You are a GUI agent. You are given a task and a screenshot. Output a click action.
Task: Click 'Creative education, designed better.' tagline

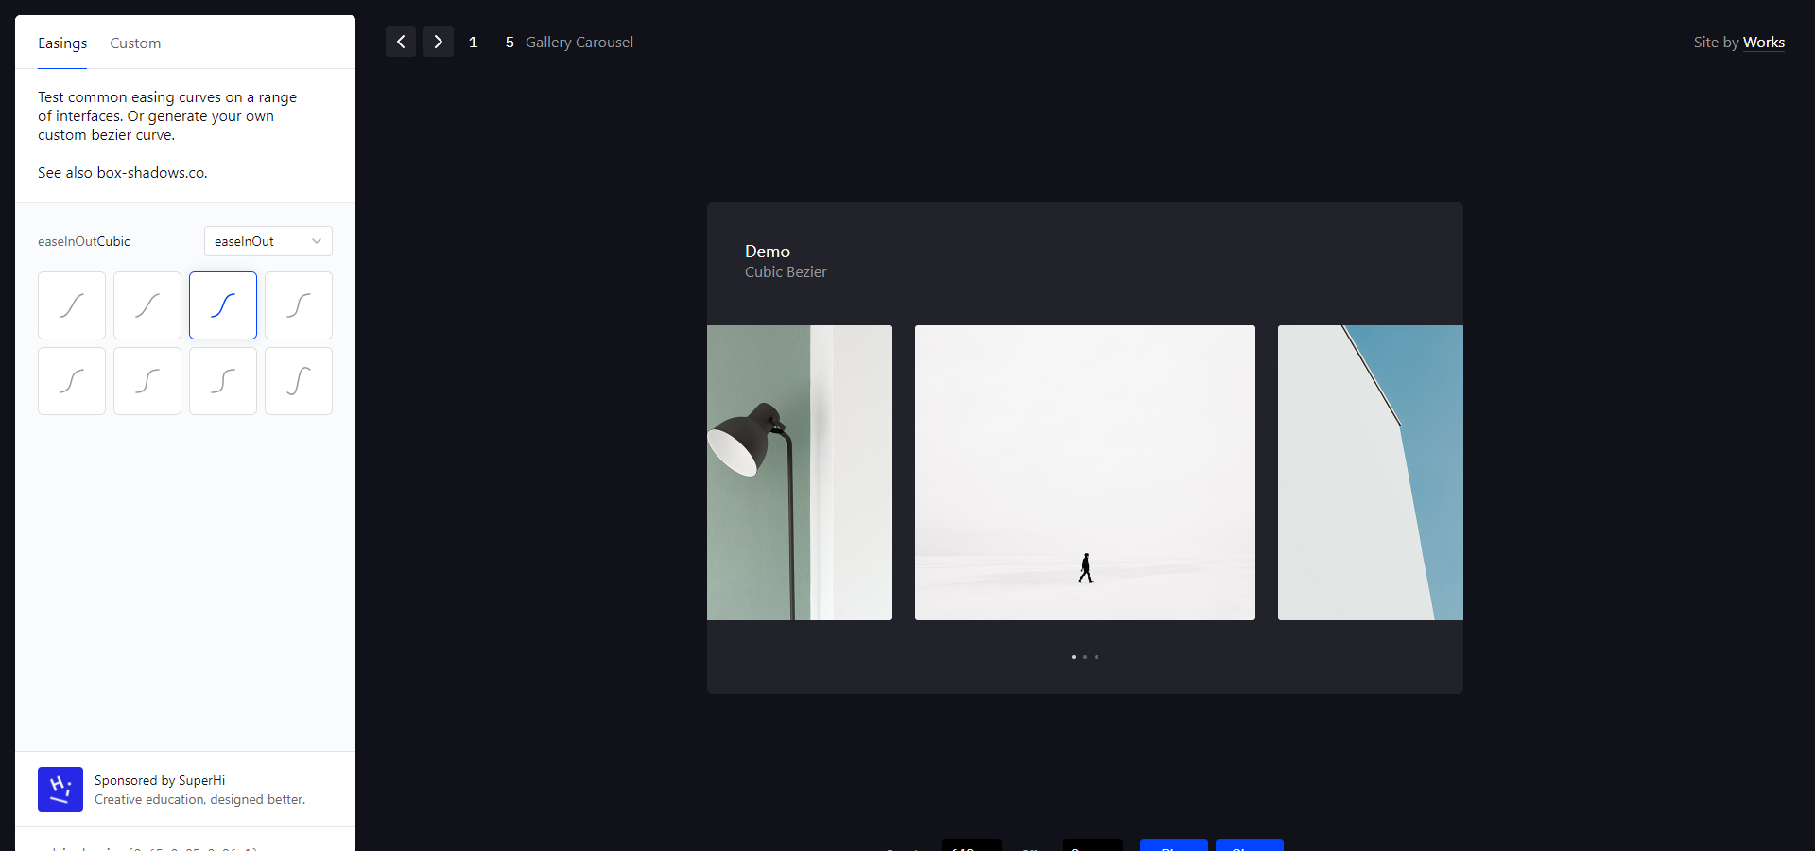[x=200, y=799]
